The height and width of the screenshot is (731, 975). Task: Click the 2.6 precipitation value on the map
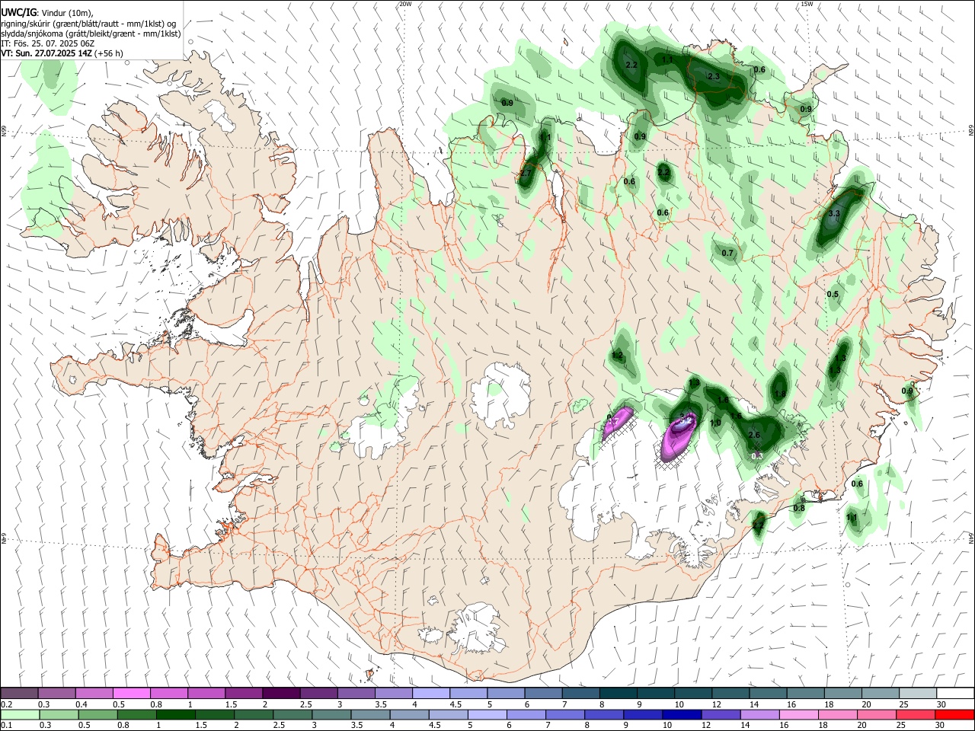click(754, 435)
